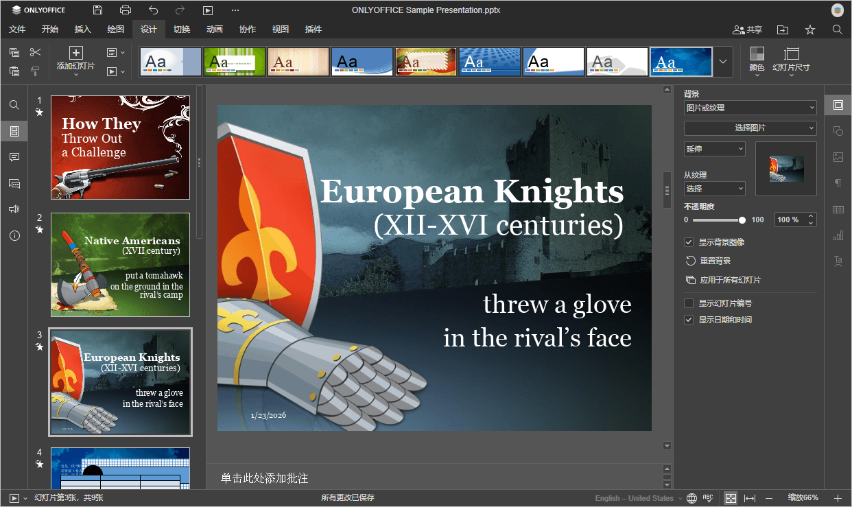This screenshot has width=852, height=507.
Task: Open the 插入 tab
Action: click(83, 30)
